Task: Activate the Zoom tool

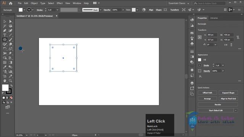Action: [x=10, y=81]
